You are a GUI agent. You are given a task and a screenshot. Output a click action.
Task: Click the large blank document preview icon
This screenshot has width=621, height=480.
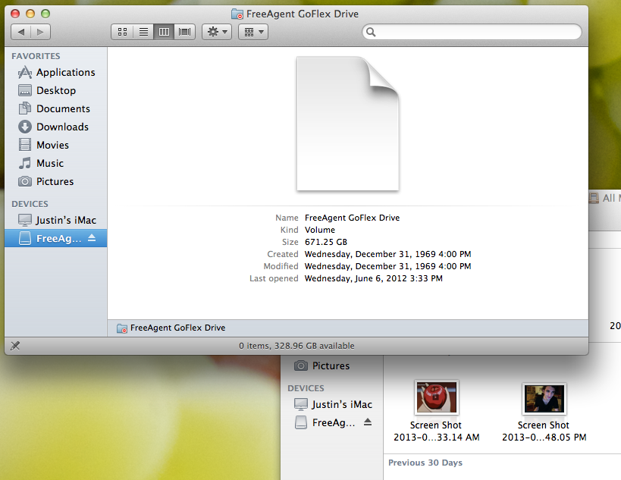348,124
